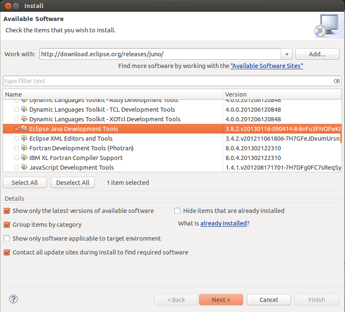Click the < Back button
Image resolution: width=345 pixels, height=312 pixels.
click(x=176, y=300)
